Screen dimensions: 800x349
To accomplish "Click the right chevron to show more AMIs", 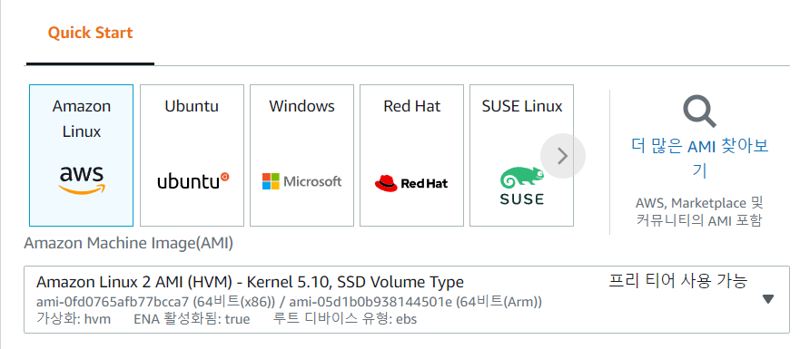I will 563,156.
